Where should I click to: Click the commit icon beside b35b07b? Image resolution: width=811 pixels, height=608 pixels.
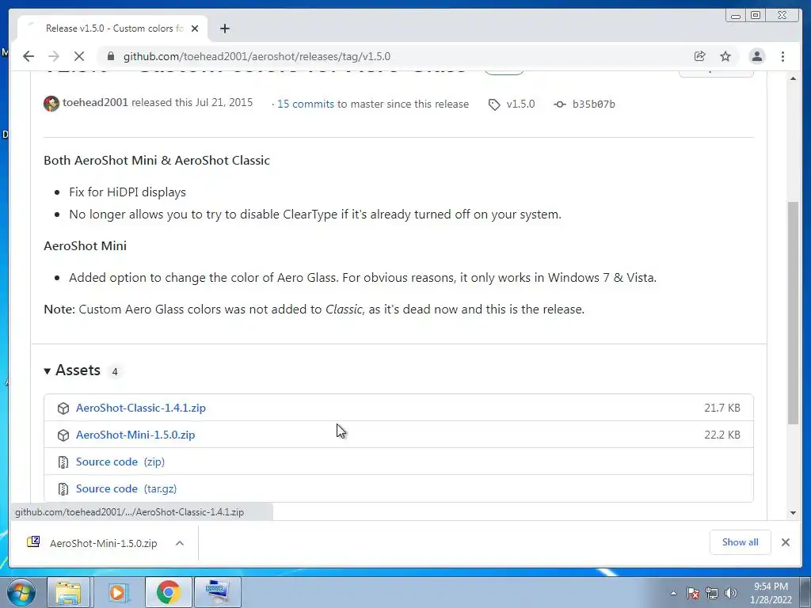click(560, 104)
